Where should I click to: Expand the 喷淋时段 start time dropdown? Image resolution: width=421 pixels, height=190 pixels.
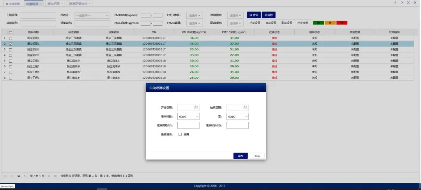188,116
